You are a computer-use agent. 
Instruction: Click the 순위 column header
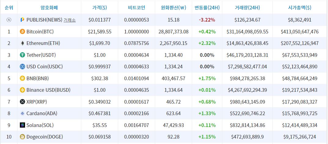pos(9,8)
